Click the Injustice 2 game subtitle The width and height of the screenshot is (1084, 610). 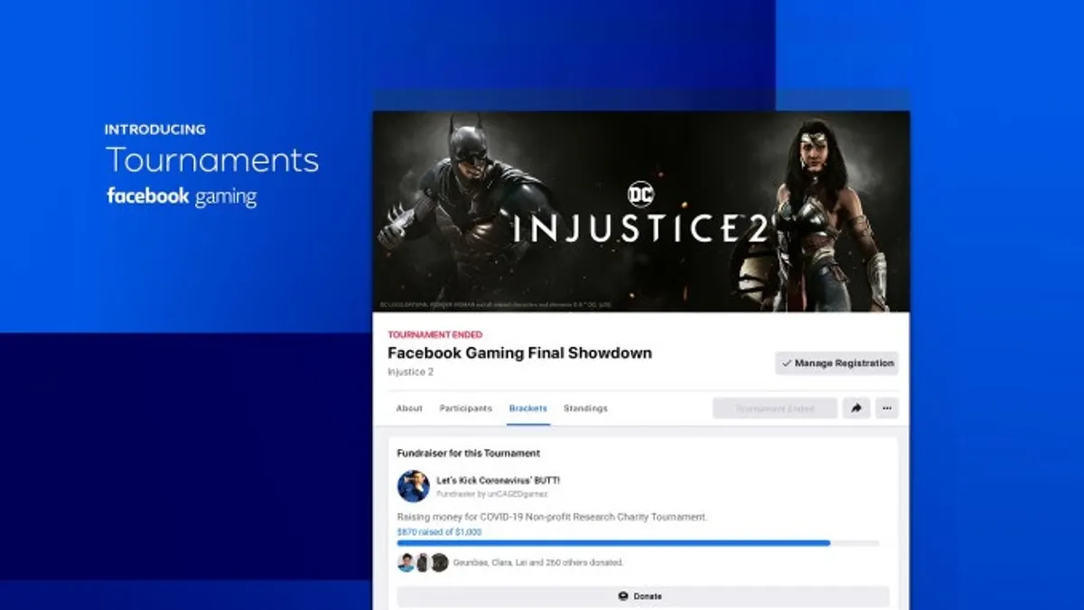410,371
